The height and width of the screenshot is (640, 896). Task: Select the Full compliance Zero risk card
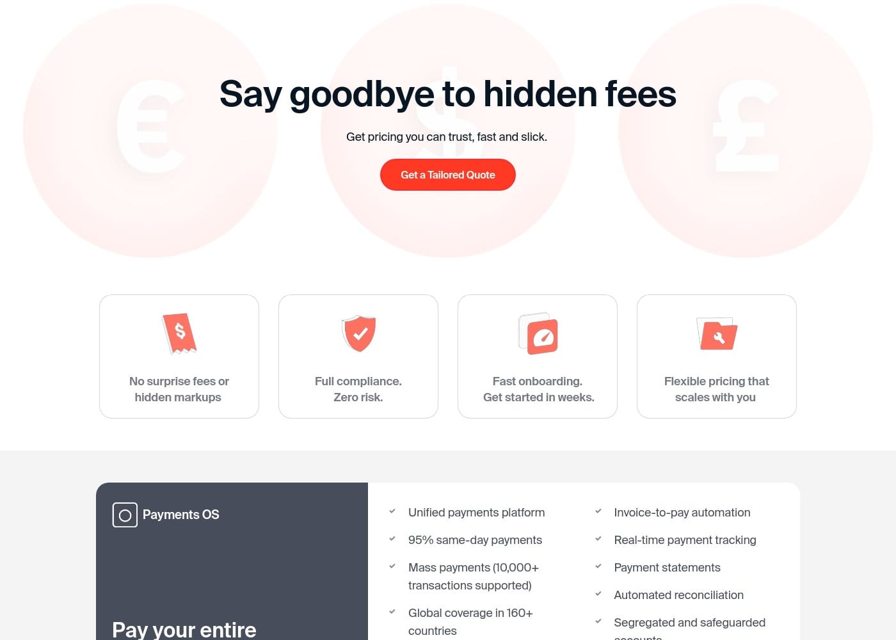pos(358,356)
